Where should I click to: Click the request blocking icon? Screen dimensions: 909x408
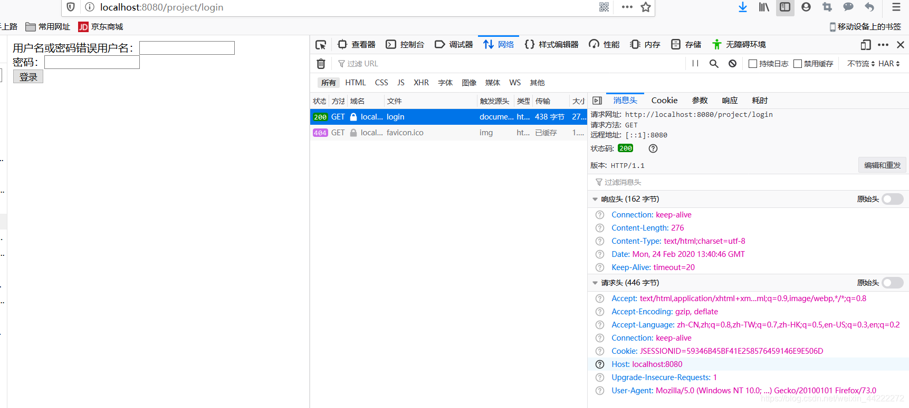(x=732, y=64)
